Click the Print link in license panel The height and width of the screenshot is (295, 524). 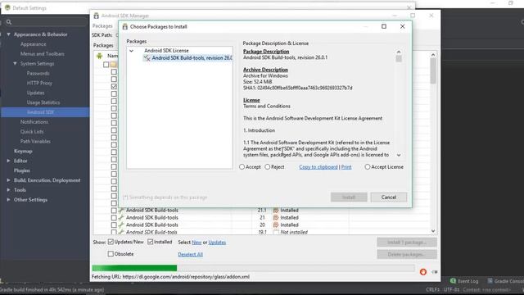[346, 167]
